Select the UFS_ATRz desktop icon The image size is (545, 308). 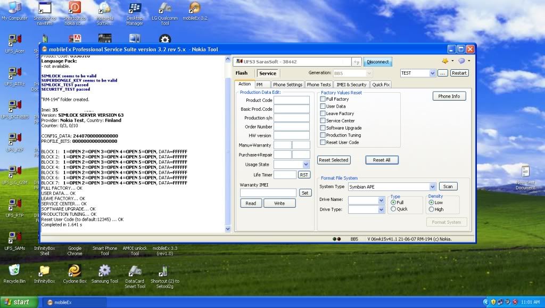14,77
